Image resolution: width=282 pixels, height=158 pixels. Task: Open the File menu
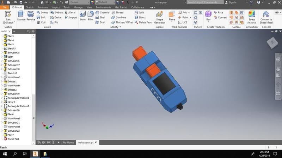point(5,7)
